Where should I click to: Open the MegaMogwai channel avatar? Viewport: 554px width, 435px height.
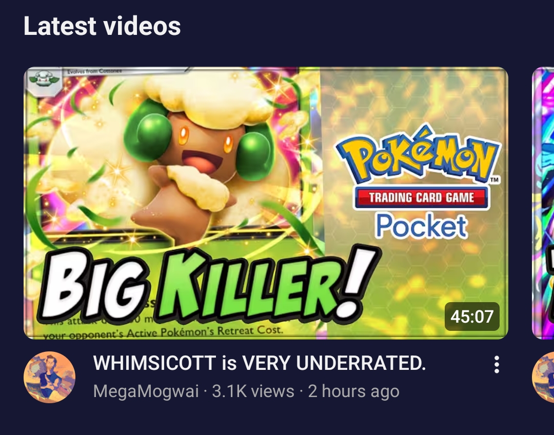point(49,377)
